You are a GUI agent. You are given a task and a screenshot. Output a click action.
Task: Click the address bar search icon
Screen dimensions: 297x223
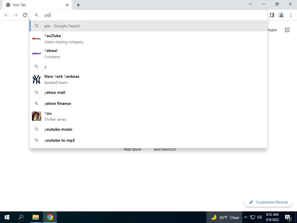(36, 15)
